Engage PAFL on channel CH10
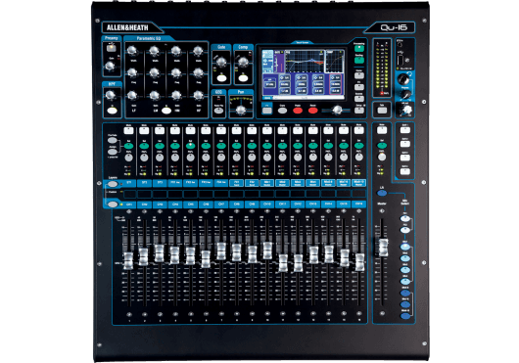Viewport: 519px width, 363px height. tap(266, 158)
